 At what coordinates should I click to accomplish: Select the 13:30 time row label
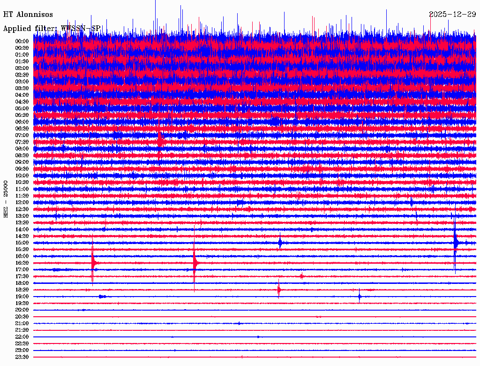click(x=22, y=223)
